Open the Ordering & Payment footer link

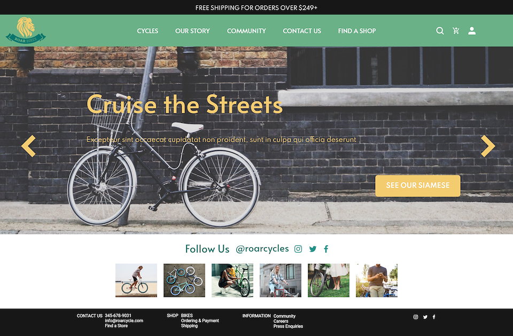tap(200, 321)
